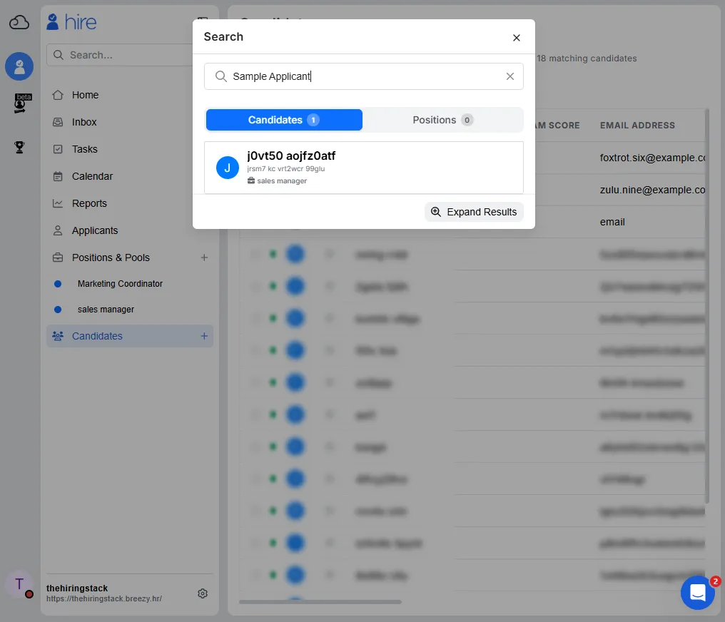
Task: Click sales manager label under search result
Action: [x=277, y=180]
